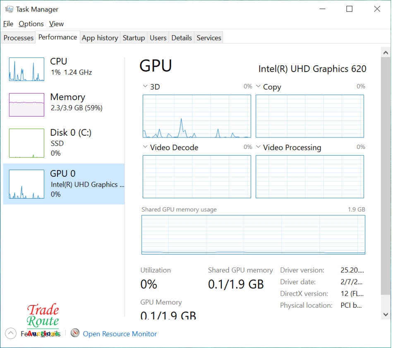Viewport: 393px width, 348px height.
Task: Click the Task Manager title bar icon
Action: tap(9, 9)
